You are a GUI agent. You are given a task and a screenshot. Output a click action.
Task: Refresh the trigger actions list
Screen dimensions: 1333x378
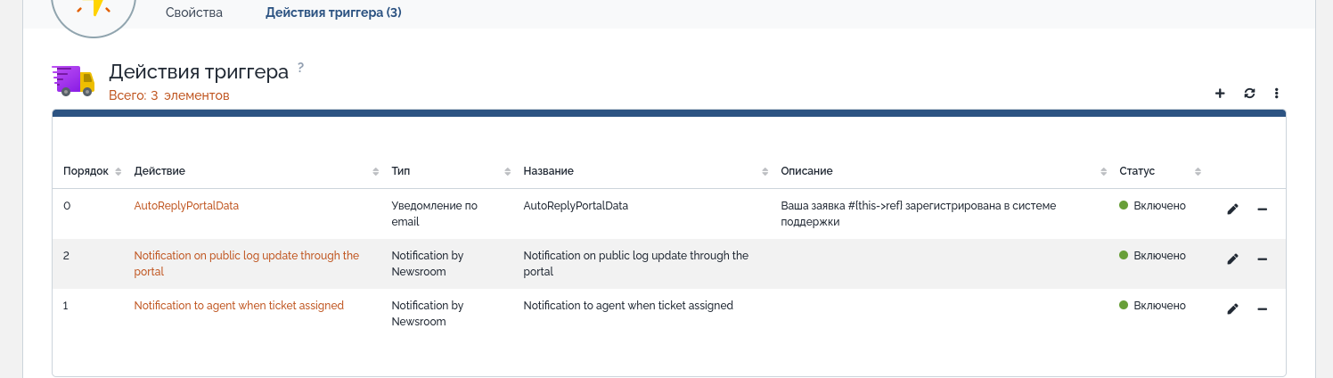click(x=1249, y=93)
